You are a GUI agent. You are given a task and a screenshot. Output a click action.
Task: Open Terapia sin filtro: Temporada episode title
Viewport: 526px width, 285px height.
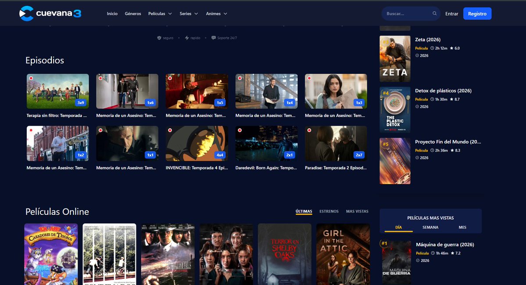coord(57,115)
